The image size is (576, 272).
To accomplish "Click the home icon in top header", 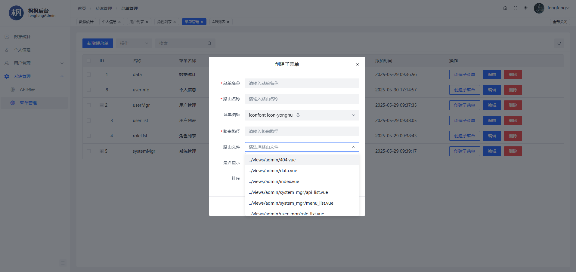I will click(505, 8).
